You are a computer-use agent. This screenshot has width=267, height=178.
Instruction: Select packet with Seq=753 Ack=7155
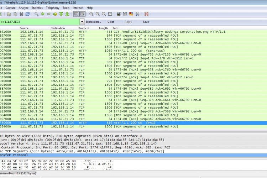pyautogui.click(x=133, y=54)
